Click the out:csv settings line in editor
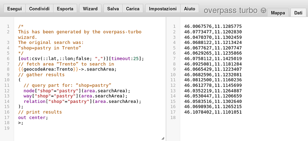This screenshot has height=141, width=308. 81,59
